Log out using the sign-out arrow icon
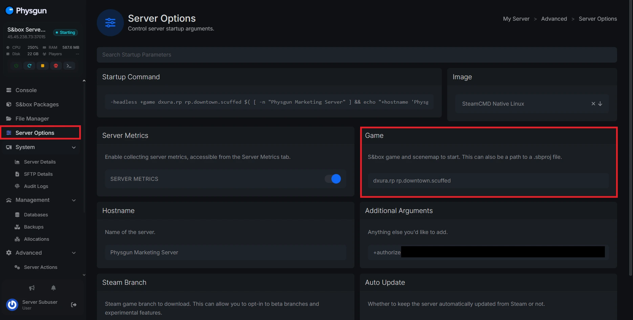This screenshot has width=633, height=320. (x=74, y=305)
